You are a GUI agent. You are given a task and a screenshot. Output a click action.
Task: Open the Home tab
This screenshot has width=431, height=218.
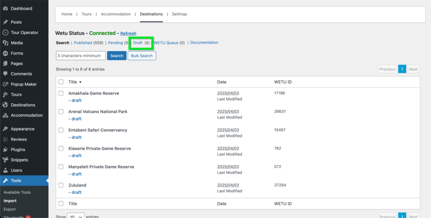tap(67, 14)
